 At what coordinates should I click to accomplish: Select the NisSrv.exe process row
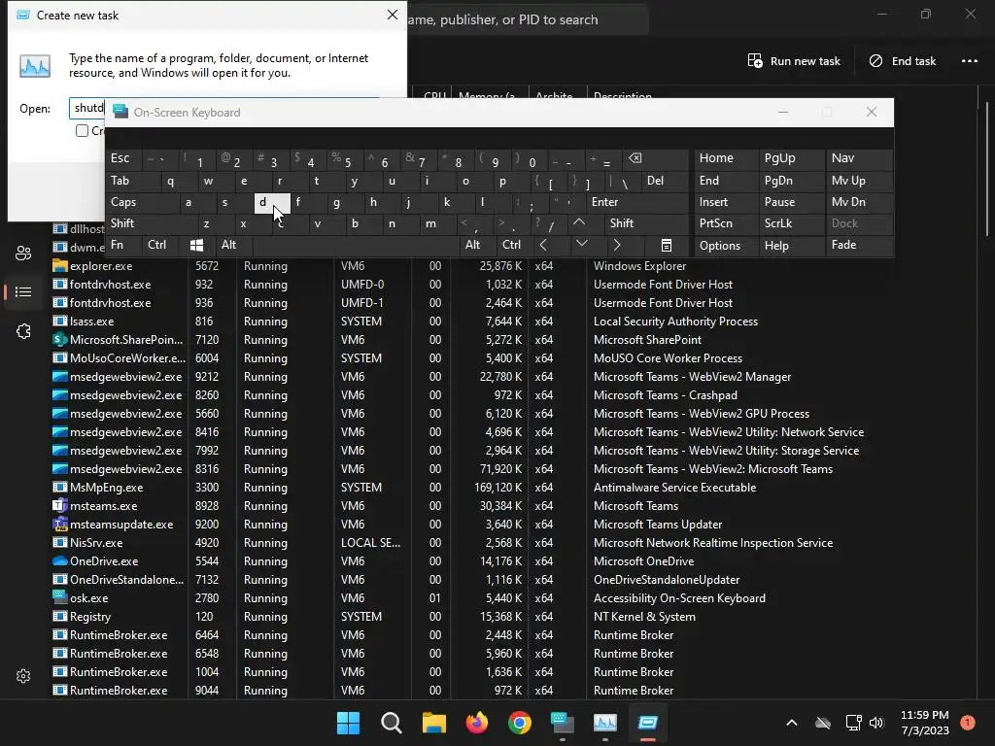pos(513,542)
